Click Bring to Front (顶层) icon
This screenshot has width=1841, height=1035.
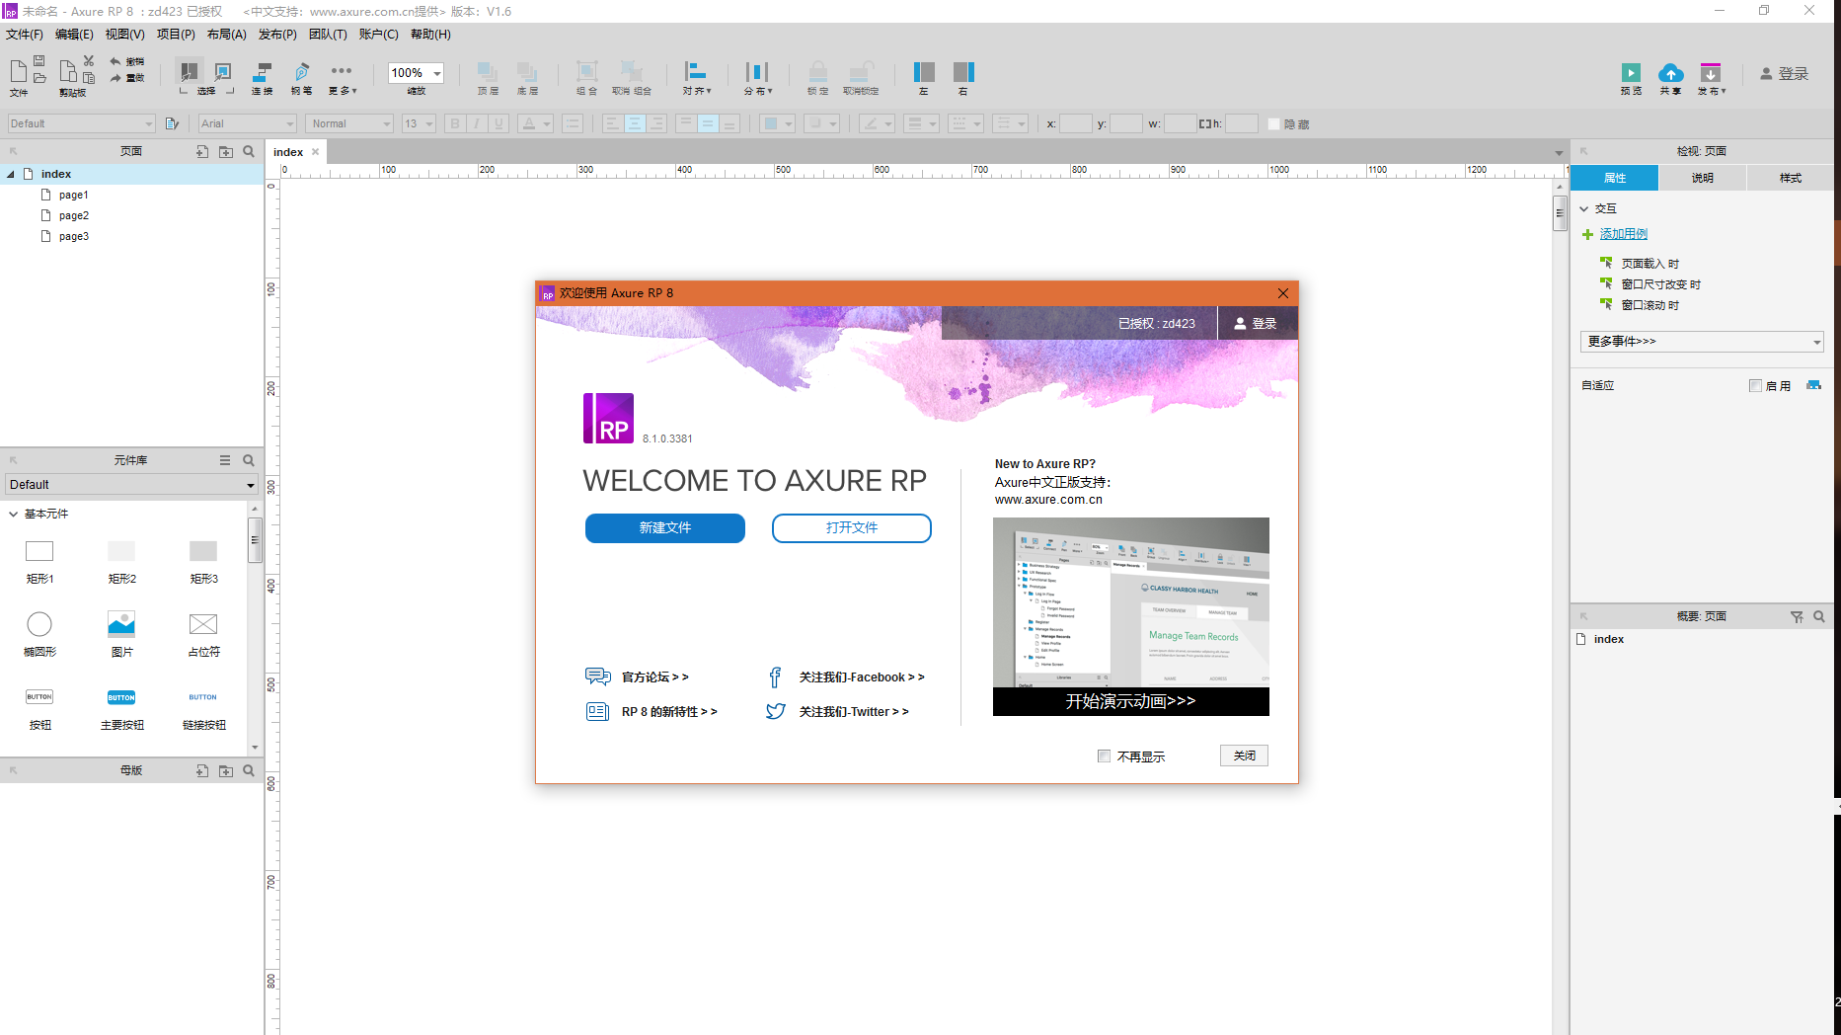pyautogui.click(x=488, y=72)
